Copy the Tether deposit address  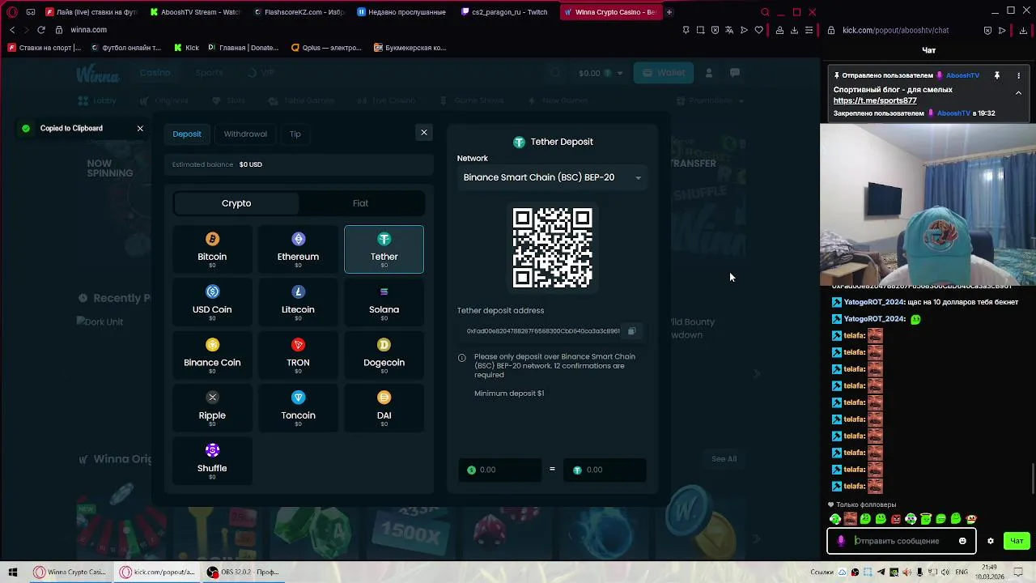pyautogui.click(x=632, y=330)
